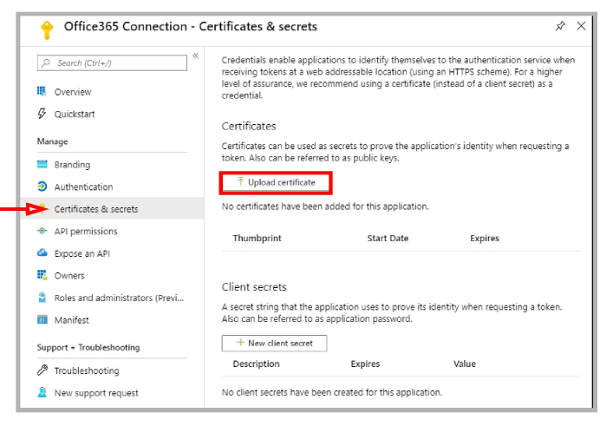Click the green plus icon
613x426 pixels.
click(240, 343)
